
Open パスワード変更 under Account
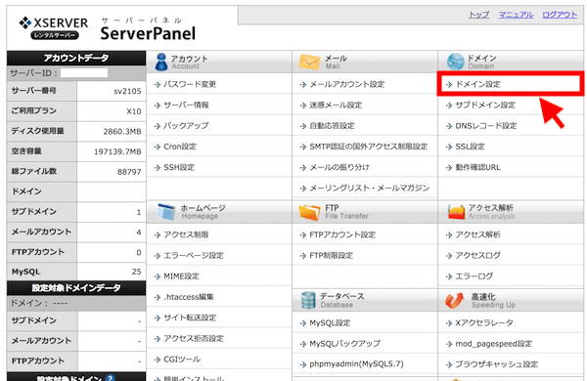[x=190, y=84]
